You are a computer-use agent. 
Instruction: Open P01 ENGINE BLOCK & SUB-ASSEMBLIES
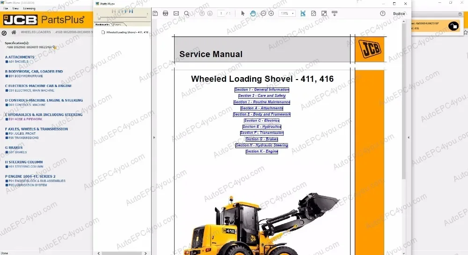point(36,181)
